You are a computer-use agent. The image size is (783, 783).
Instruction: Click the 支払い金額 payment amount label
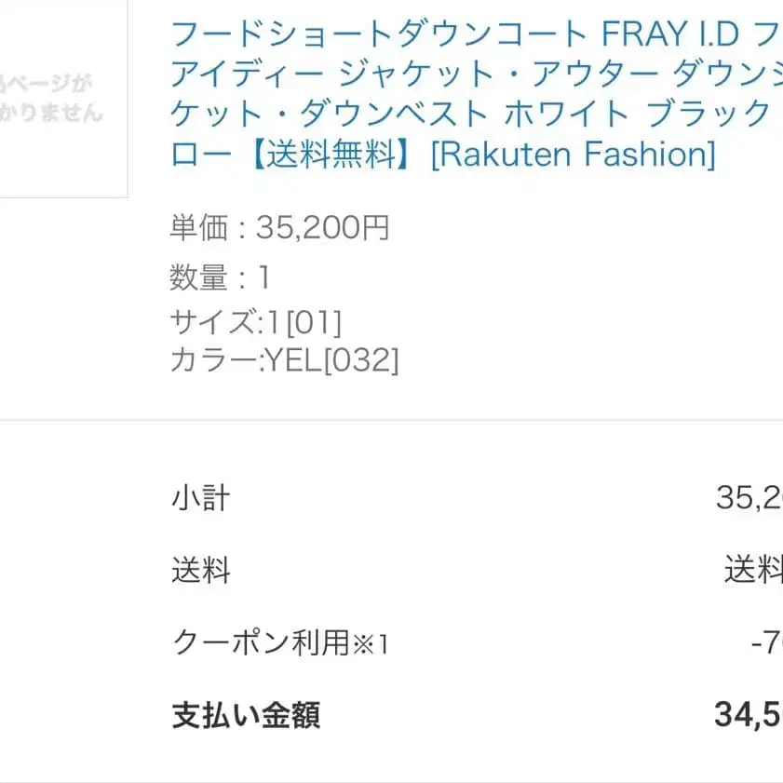pyautogui.click(x=247, y=715)
